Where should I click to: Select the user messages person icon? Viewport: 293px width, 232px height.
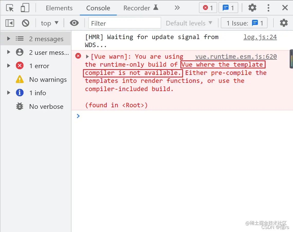20,52
